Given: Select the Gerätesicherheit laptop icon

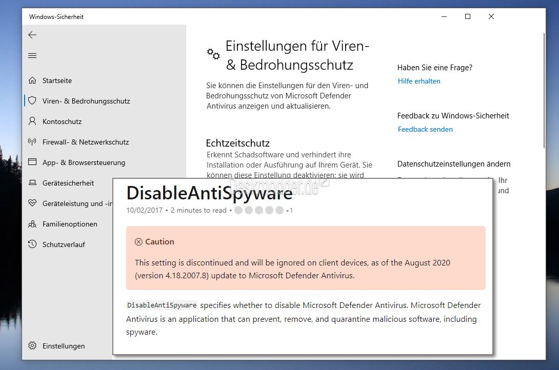Looking at the screenshot, I should tap(32, 183).
